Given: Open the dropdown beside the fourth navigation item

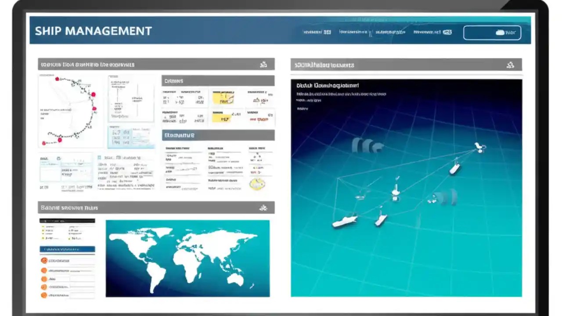Looking at the screenshot, I should point(447,32).
